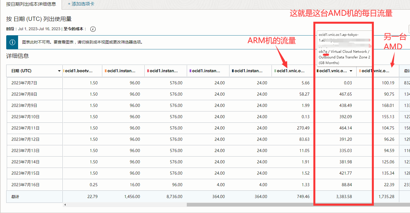410x213 pixels.
Task: Click the 1,456.00 total cell
Action: (132, 197)
